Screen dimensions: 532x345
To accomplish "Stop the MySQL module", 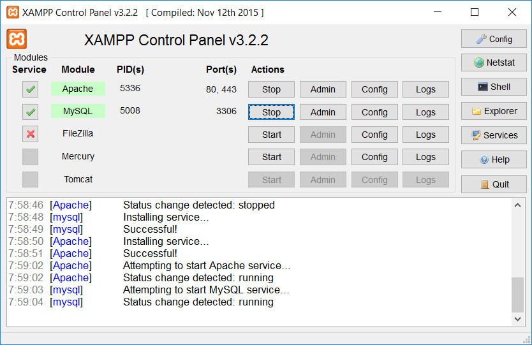I will point(271,112).
